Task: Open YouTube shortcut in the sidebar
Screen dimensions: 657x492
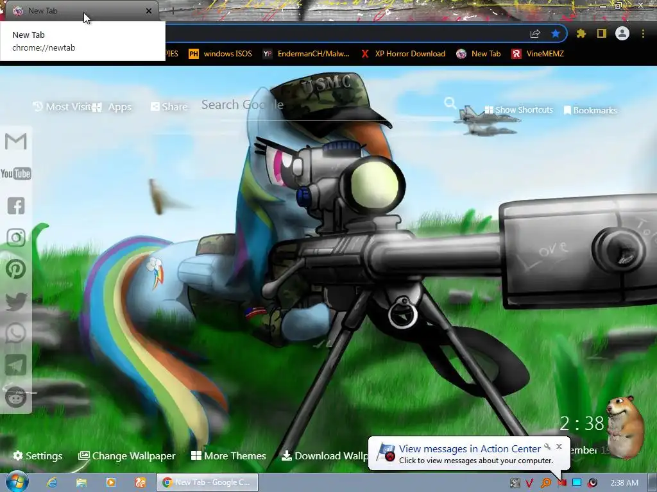Action: (16, 174)
